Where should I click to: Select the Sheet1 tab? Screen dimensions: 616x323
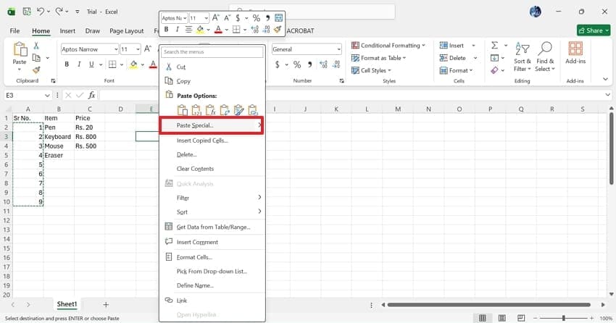click(67, 304)
